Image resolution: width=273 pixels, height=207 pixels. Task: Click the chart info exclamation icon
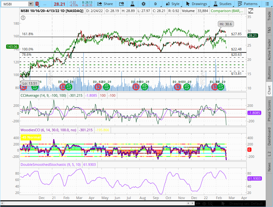23,18
